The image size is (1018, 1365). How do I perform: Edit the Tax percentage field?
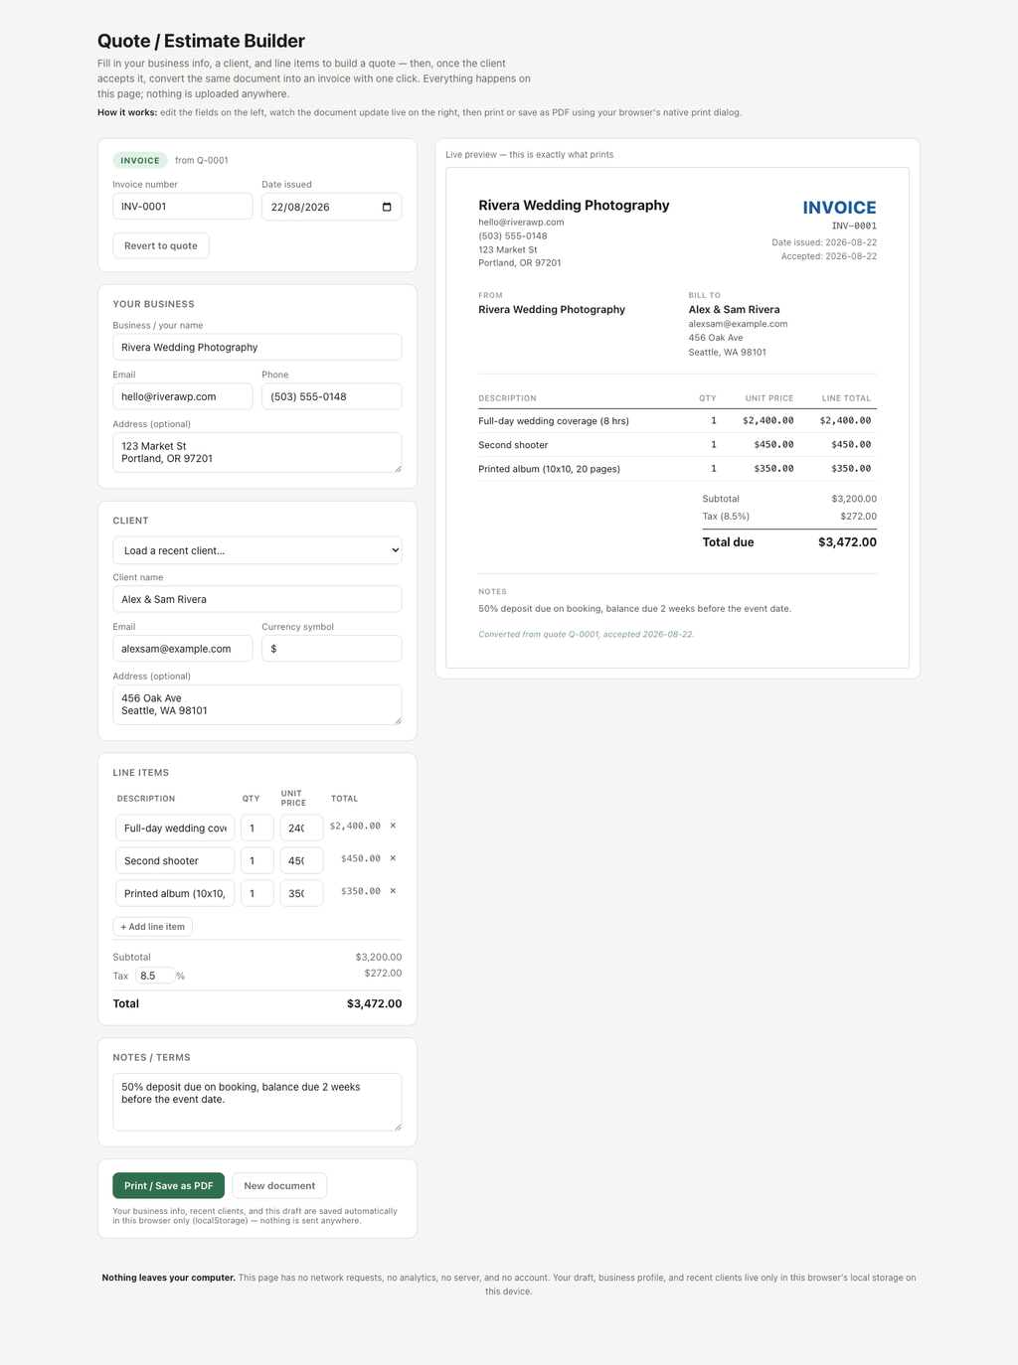point(155,976)
